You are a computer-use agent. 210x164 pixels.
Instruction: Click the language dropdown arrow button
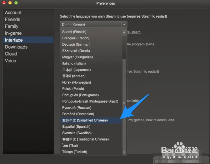point(124,25)
